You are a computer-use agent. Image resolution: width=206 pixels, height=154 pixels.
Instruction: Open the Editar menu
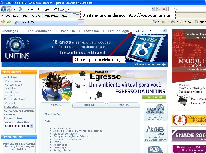coord(16,16)
